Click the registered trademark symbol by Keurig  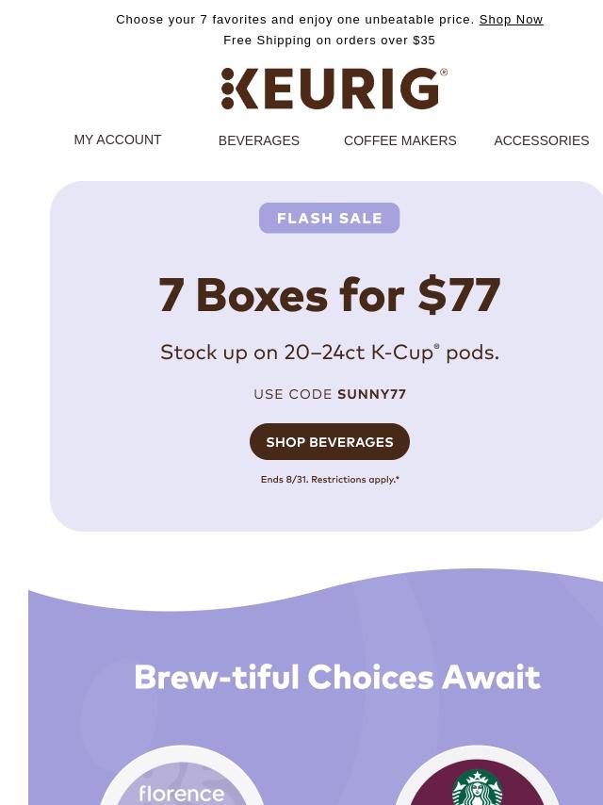tap(444, 73)
